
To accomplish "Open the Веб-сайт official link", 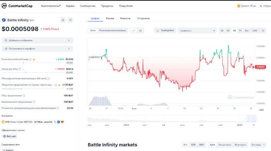I will coord(10,136).
